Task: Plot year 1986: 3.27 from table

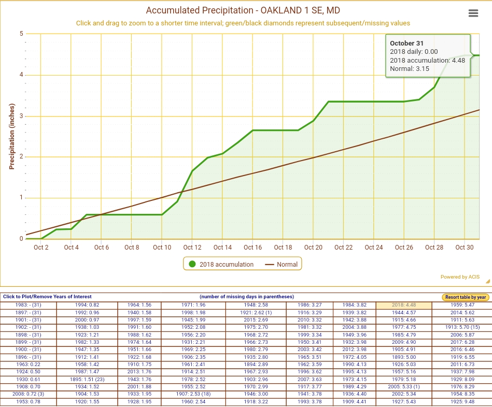Action: [x=309, y=306]
